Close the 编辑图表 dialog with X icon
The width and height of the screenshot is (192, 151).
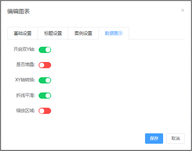tap(183, 10)
